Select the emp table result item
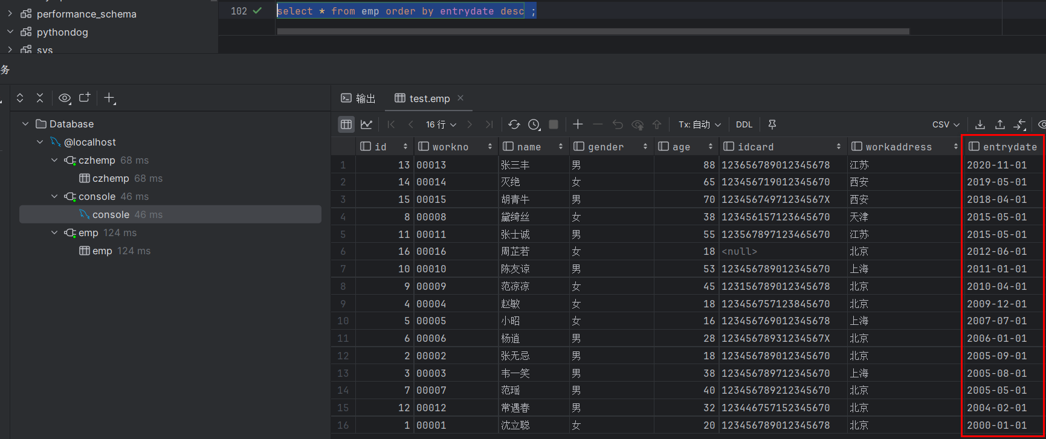The width and height of the screenshot is (1046, 439). [x=114, y=251]
